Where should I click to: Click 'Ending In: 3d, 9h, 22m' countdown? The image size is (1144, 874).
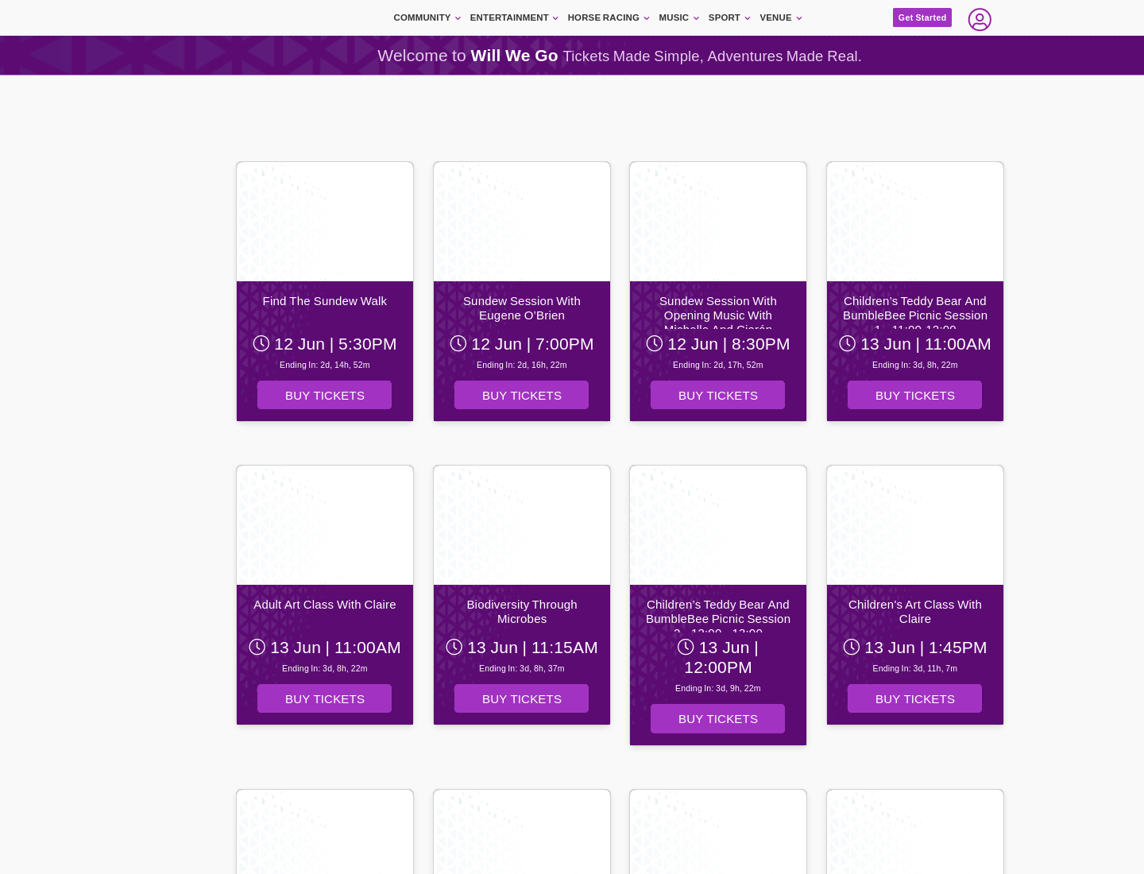718,688
